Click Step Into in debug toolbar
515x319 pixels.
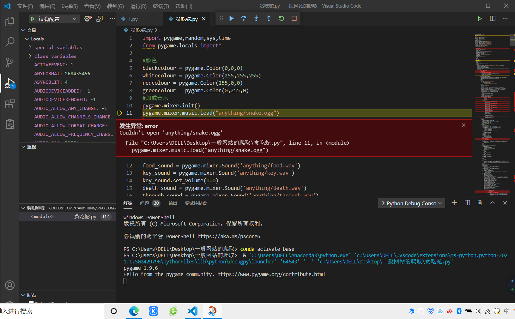256,18
